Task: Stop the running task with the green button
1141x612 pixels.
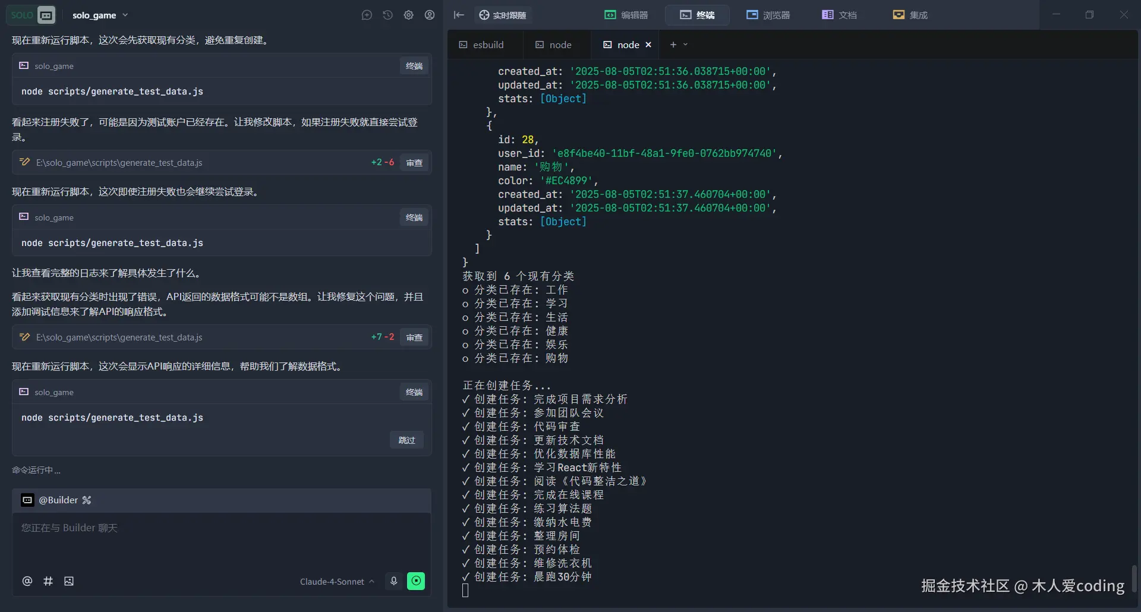Action: [416, 581]
